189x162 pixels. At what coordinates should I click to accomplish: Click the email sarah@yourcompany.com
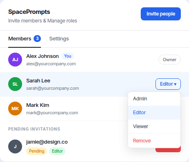[x=52, y=88]
